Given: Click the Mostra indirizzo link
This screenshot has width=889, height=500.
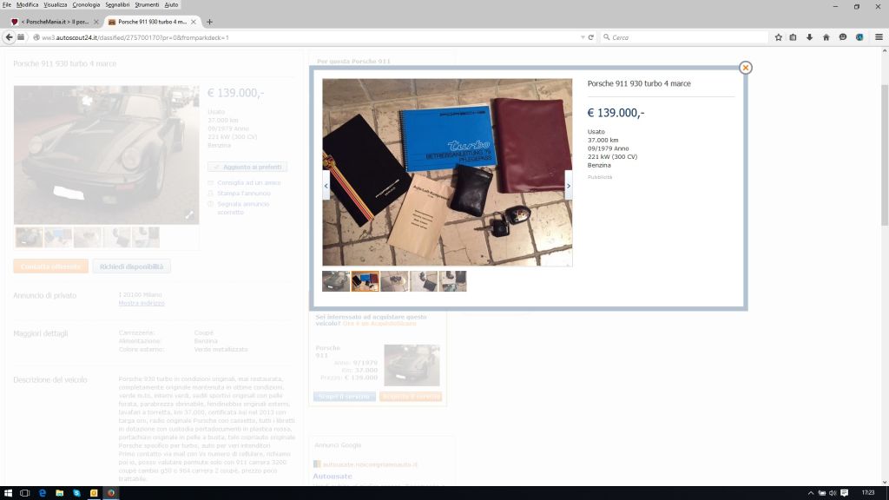Looking at the screenshot, I should [x=142, y=303].
